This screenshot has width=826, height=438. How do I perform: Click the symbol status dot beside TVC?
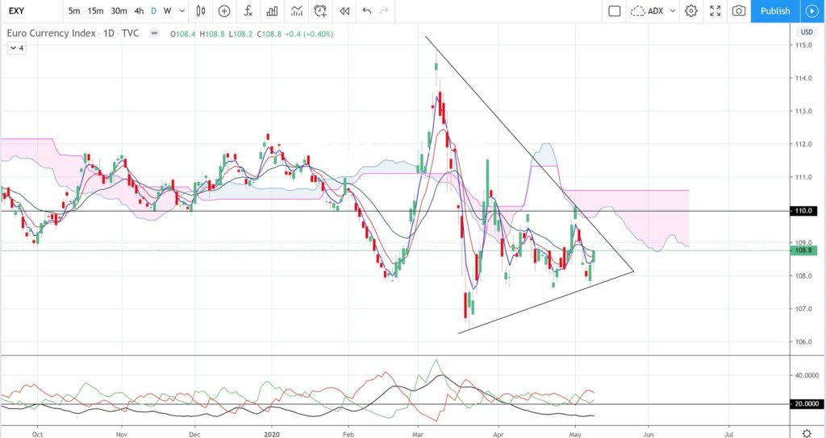[x=154, y=33]
